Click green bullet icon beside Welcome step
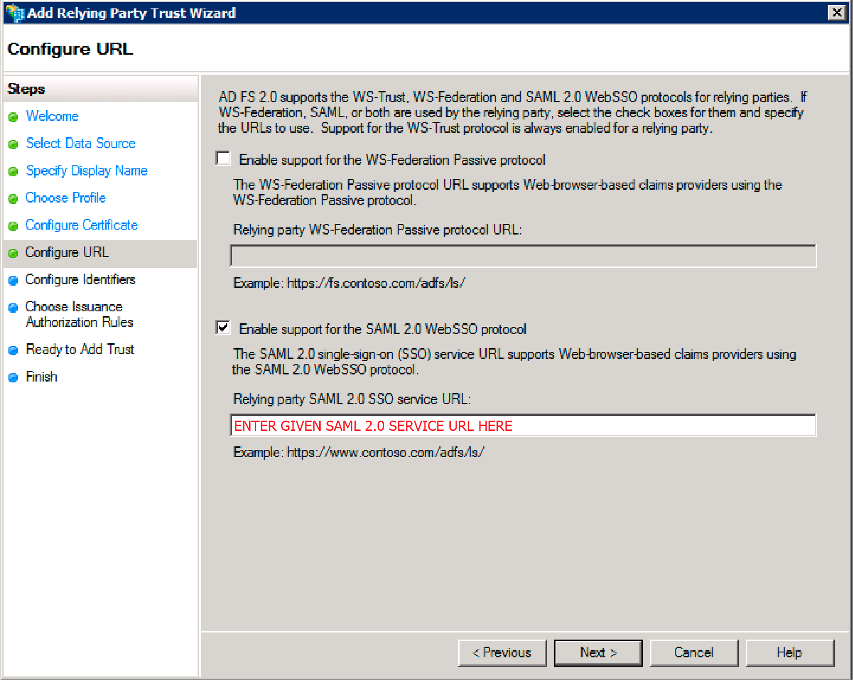 click(x=13, y=117)
